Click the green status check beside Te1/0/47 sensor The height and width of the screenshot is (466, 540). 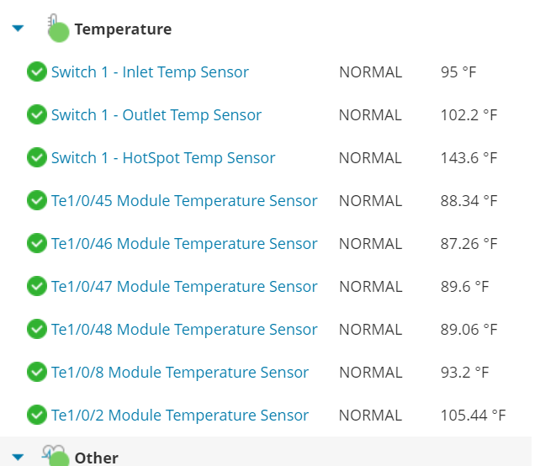pyautogui.click(x=37, y=286)
